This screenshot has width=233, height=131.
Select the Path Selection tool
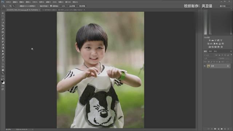click(x=3, y=64)
